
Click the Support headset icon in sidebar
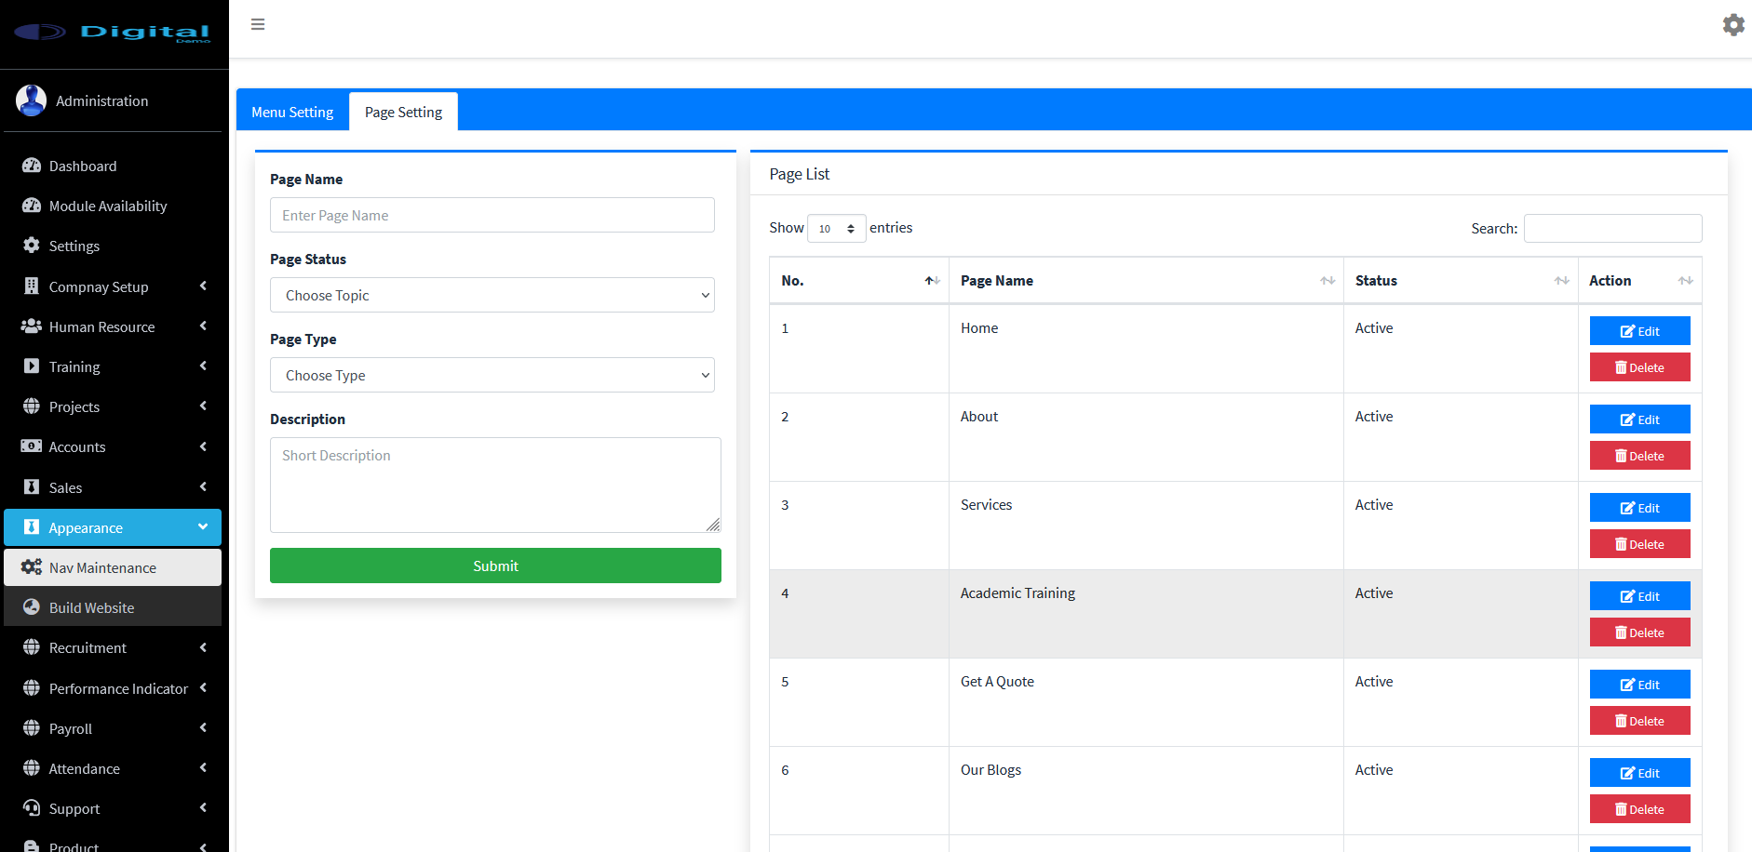(x=32, y=808)
